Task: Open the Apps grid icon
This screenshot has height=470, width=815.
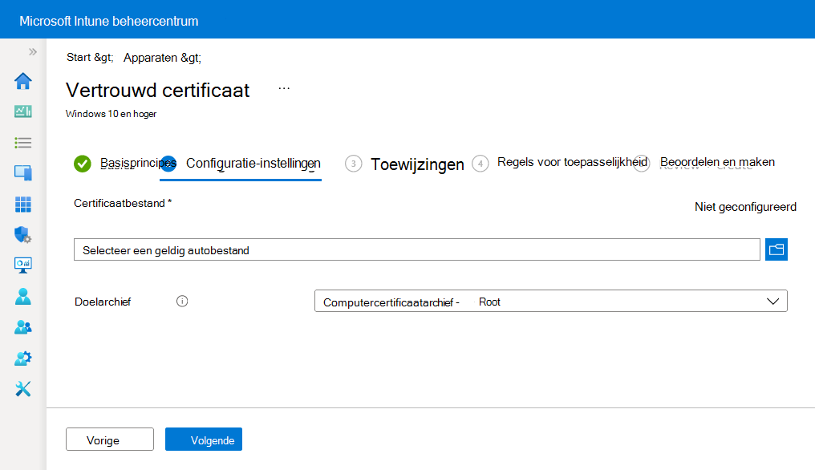Action: [x=23, y=204]
